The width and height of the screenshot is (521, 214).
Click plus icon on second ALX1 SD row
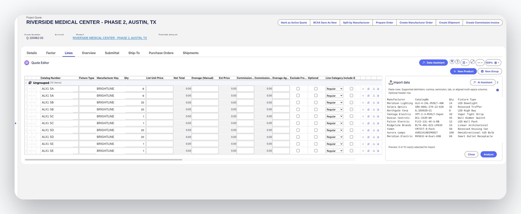click(x=363, y=137)
